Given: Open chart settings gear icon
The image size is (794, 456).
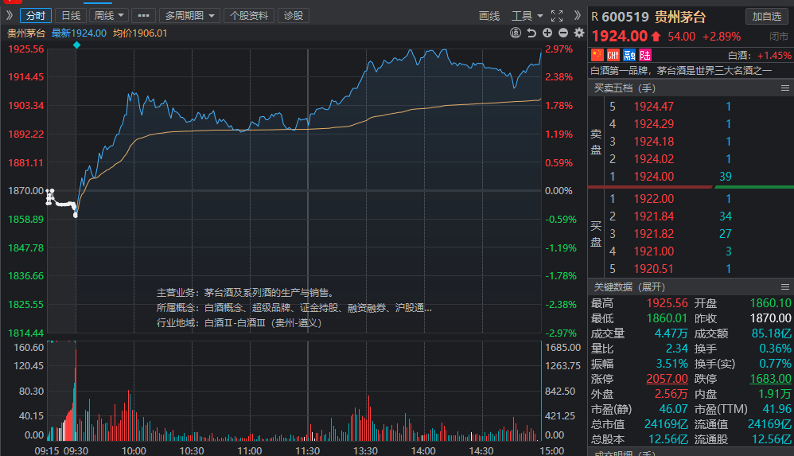Looking at the screenshot, I should click(579, 33).
